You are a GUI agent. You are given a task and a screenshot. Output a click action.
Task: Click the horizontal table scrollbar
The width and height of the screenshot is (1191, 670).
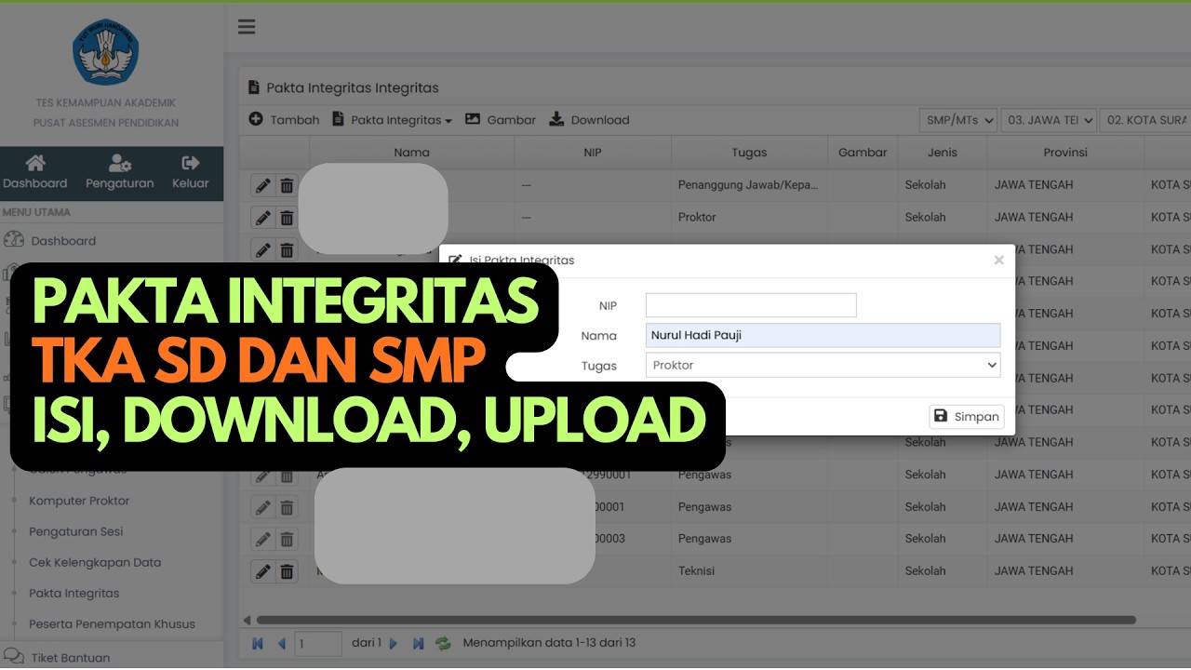(x=696, y=620)
